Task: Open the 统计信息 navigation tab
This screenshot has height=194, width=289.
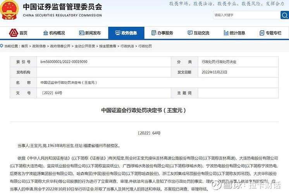Action: 237,33
